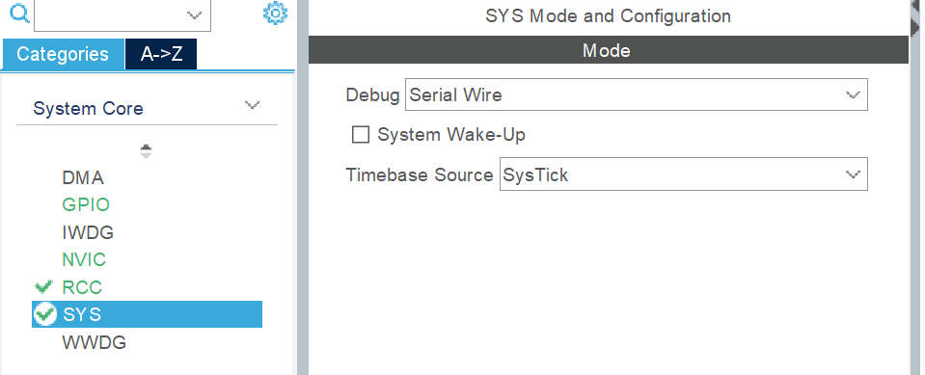Open IWDG configuration
The image size is (925, 375).
coord(88,232)
